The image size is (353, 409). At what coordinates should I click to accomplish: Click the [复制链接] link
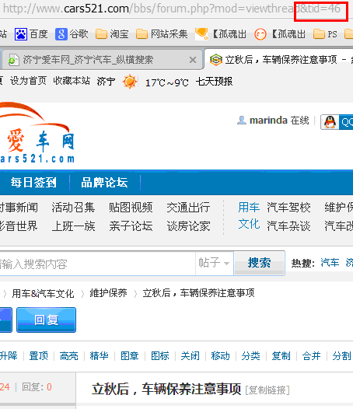point(267,390)
